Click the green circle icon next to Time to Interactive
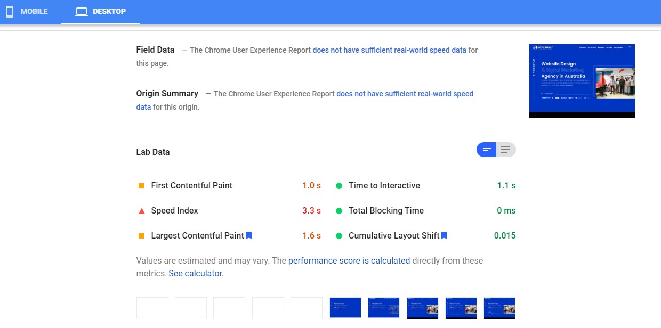 tap(338, 185)
